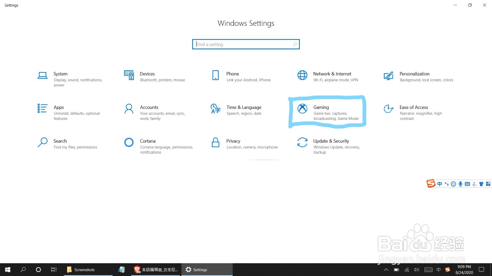492x276 pixels.
Task: Open the notification action center
Action: pos(482,270)
